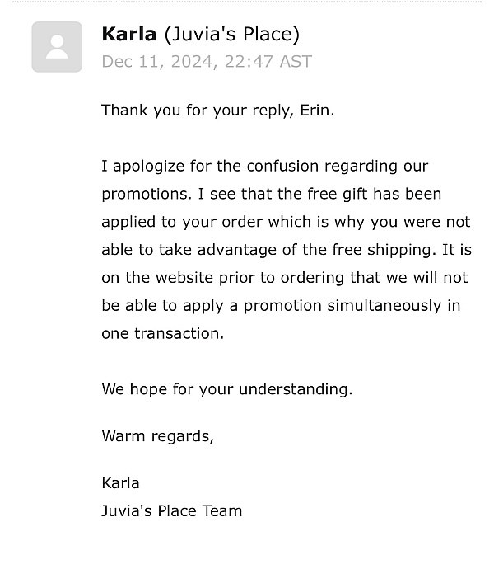Click the word 'simultaneously' in the message
Image resolution: width=494 pixels, height=569 pixels.
(x=384, y=306)
